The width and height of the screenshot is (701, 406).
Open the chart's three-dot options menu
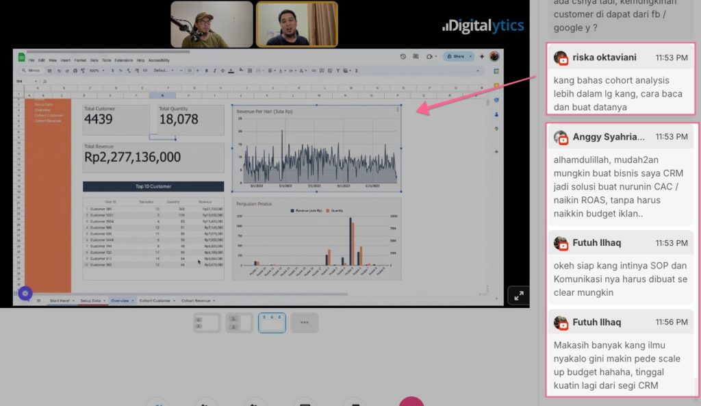(x=397, y=110)
